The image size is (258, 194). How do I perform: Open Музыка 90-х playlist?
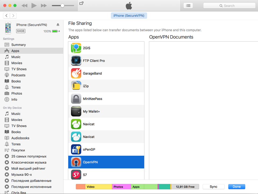(x=32, y=175)
